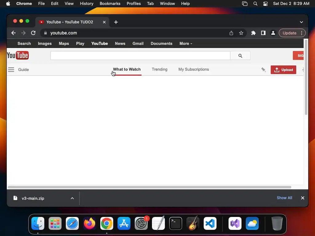Launch GarageBand from the Dock
Image resolution: width=315 pixels, height=236 pixels.
193,223
